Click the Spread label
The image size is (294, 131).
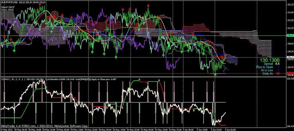pyautogui.click(x=268, y=64)
